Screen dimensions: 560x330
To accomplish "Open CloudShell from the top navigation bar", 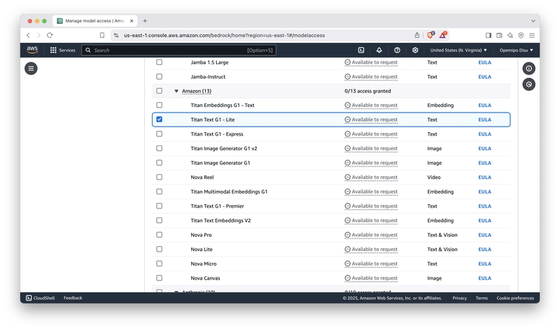I will pos(360,50).
